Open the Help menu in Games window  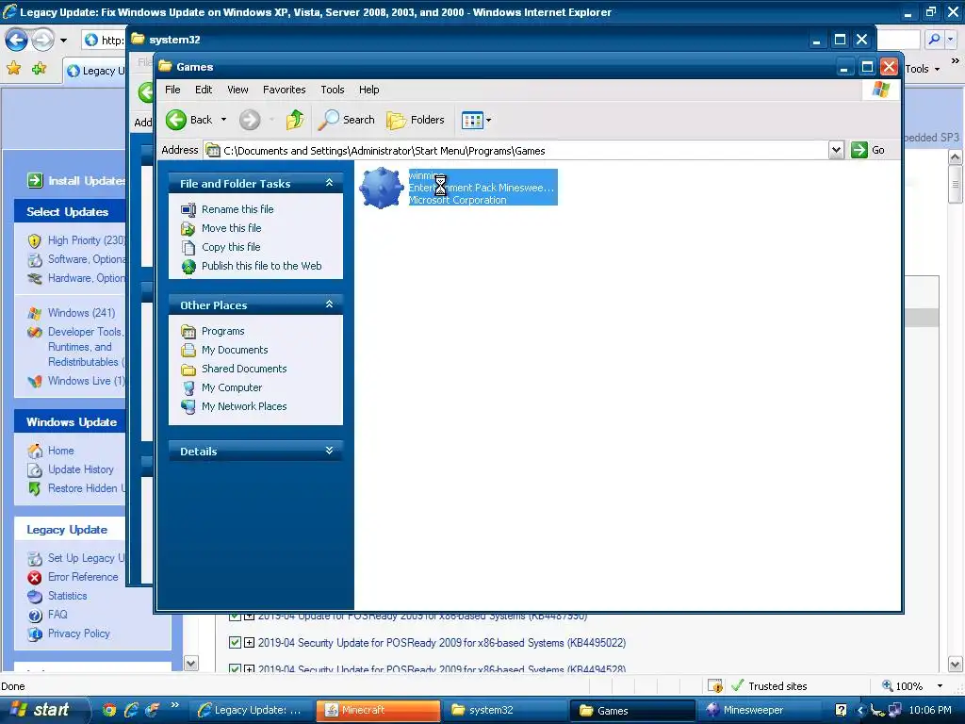coord(368,90)
